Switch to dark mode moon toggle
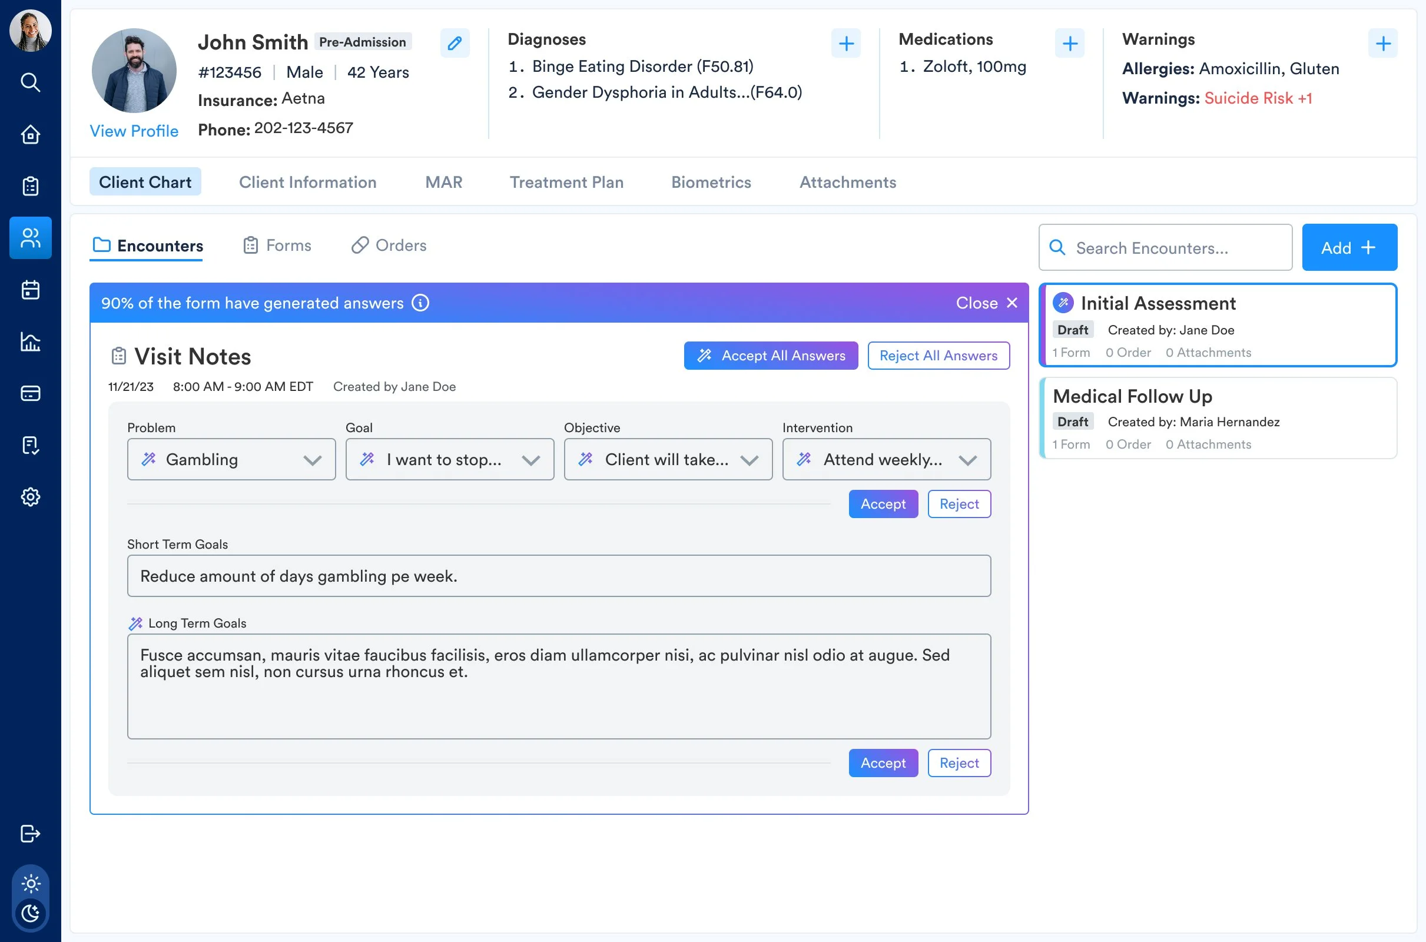1426x942 pixels. point(30,914)
